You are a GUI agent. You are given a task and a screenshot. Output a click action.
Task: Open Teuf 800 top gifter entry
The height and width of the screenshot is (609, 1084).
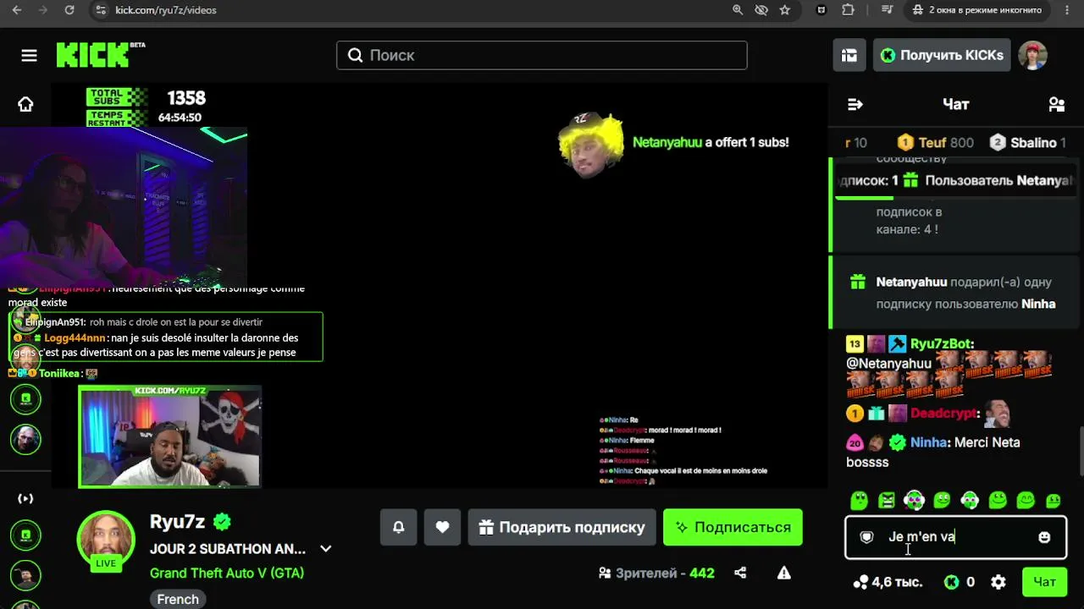tap(935, 143)
